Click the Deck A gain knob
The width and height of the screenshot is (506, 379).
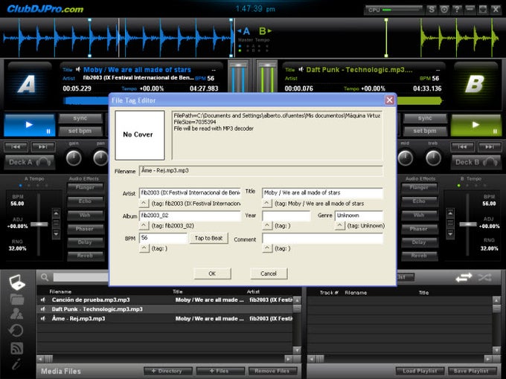coord(74,158)
